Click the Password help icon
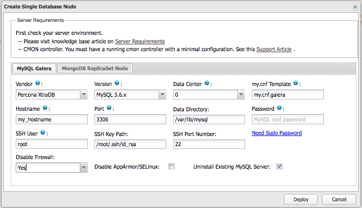 279,108
